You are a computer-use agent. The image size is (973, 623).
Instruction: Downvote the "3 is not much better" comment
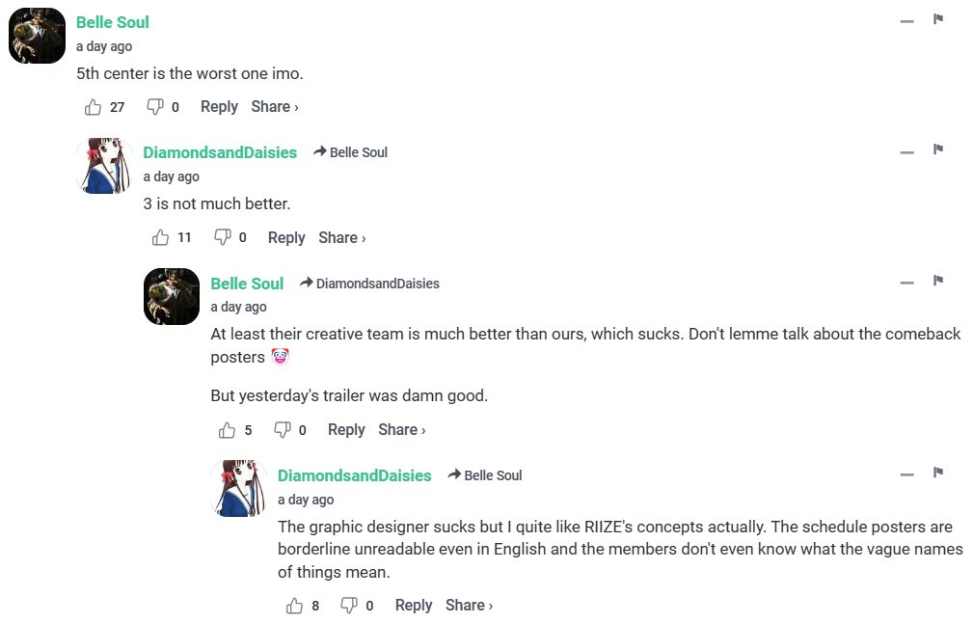pos(222,237)
